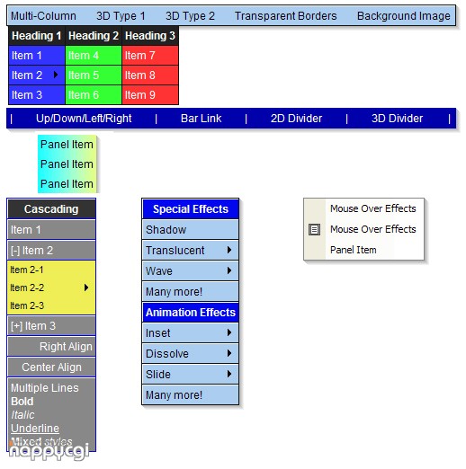Open the Transparent Borders menu
This screenshot has height=469, width=466.
pyautogui.click(x=286, y=16)
